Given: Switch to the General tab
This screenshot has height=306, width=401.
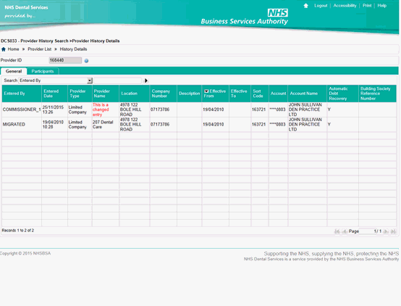Looking at the screenshot, I should tap(14, 71).
